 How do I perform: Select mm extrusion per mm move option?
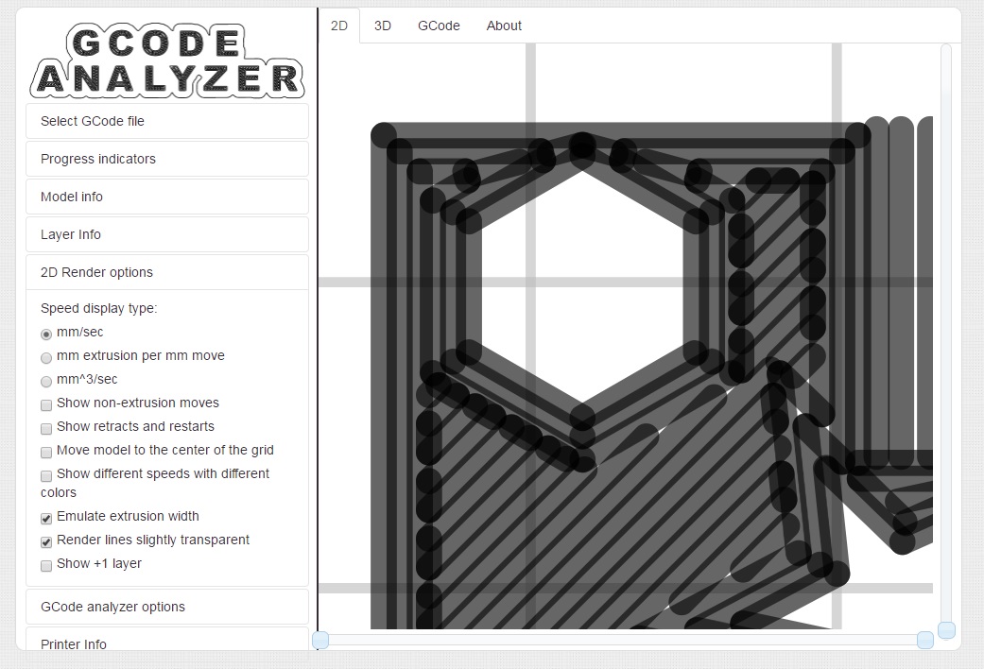(x=45, y=358)
